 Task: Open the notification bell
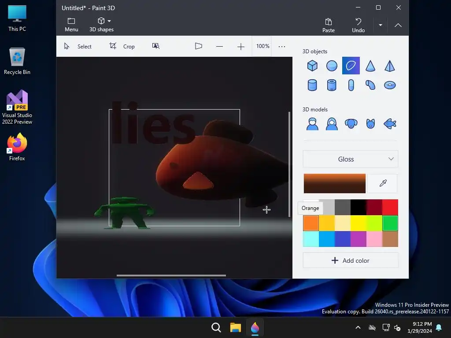[439, 327]
